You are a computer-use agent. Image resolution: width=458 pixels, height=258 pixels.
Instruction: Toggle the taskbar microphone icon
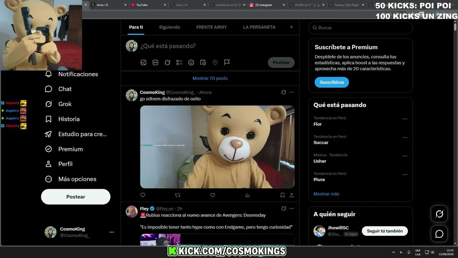tap(409, 252)
